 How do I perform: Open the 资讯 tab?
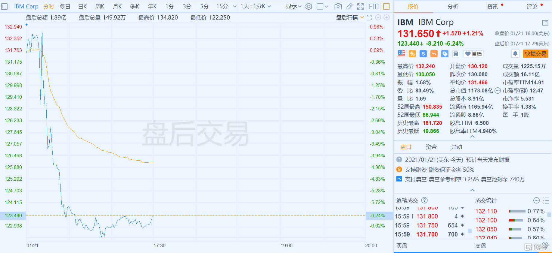493,6
